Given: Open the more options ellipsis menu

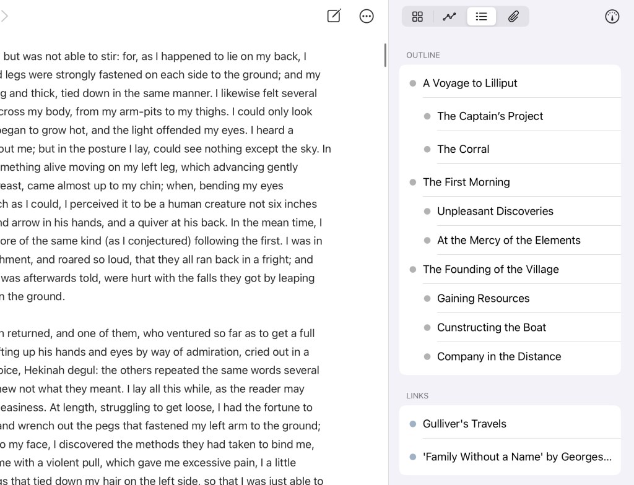Looking at the screenshot, I should point(367,16).
